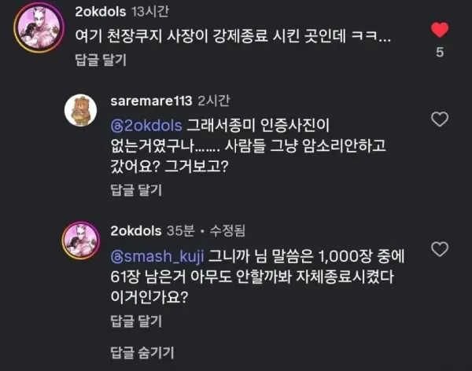The height and width of the screenshot is (371, 472).
Task: Click the 2시간 timestamp next to saremare113
Action: (214, 101)
